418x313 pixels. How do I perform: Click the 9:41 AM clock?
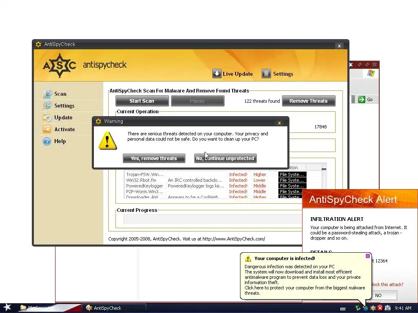point(403,308)
